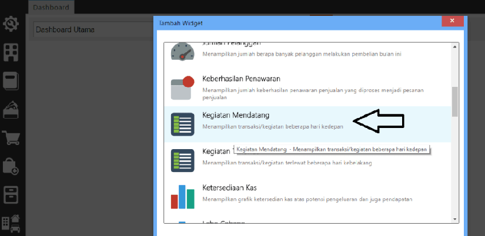Viewport: 485px width, 236px height.
Task: Open the company building sidebar icon
Action: [x=11, y=52]
